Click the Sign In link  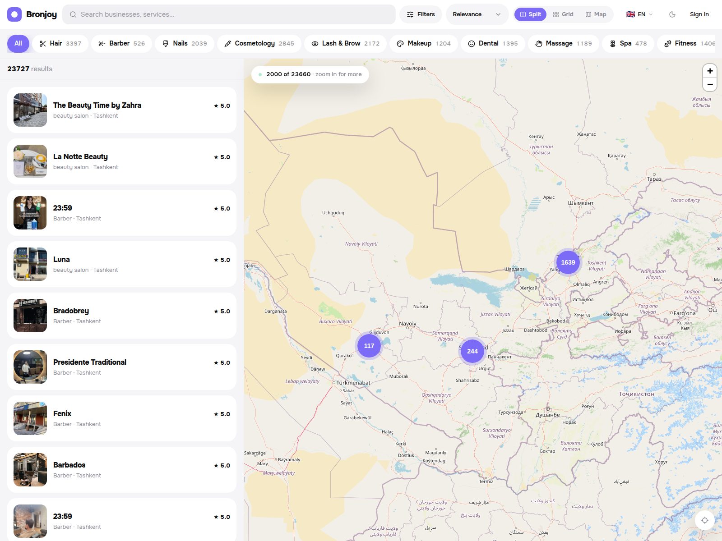[699, 14]
